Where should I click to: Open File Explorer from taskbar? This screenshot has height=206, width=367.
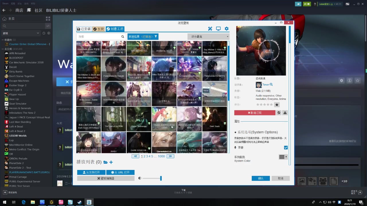[x=33, y=202]
